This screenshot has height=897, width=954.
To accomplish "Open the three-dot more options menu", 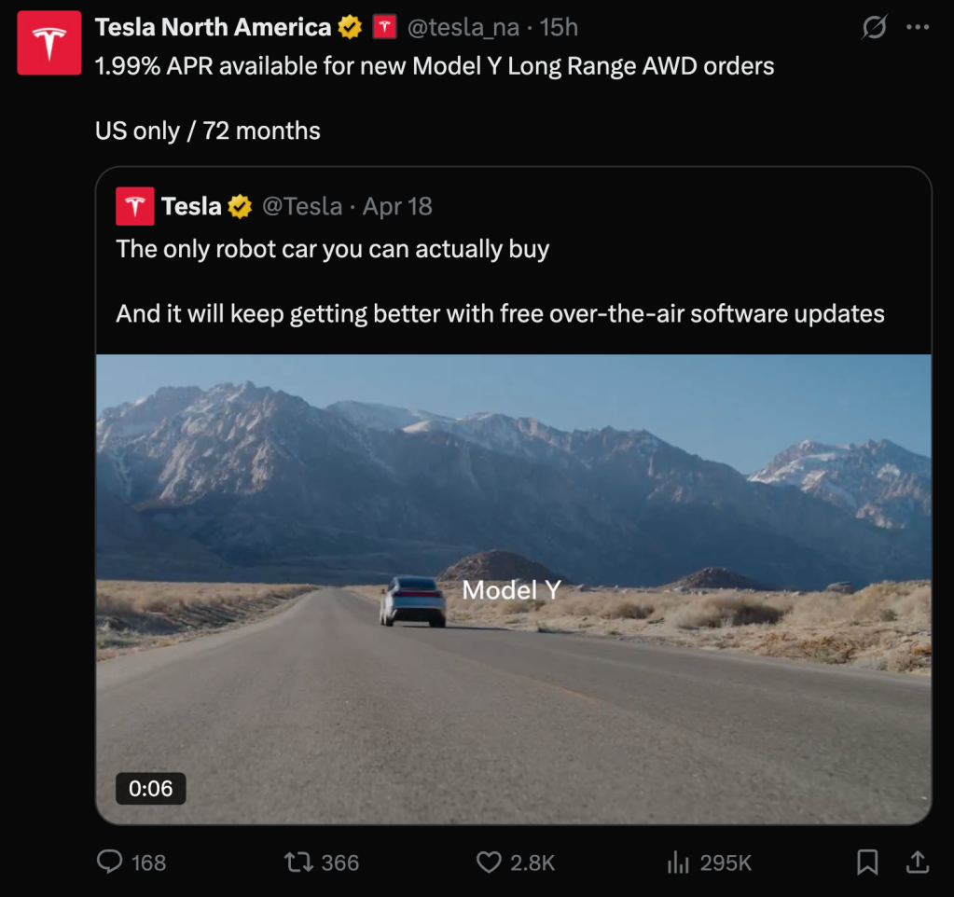I will (918, 28).
